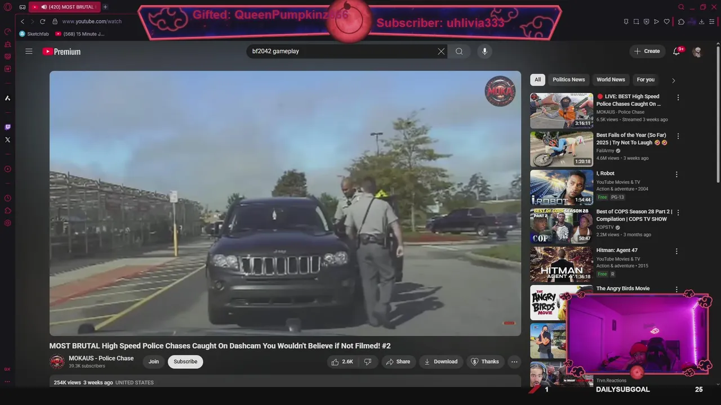Start voice search with microphone

coord(484,51)
